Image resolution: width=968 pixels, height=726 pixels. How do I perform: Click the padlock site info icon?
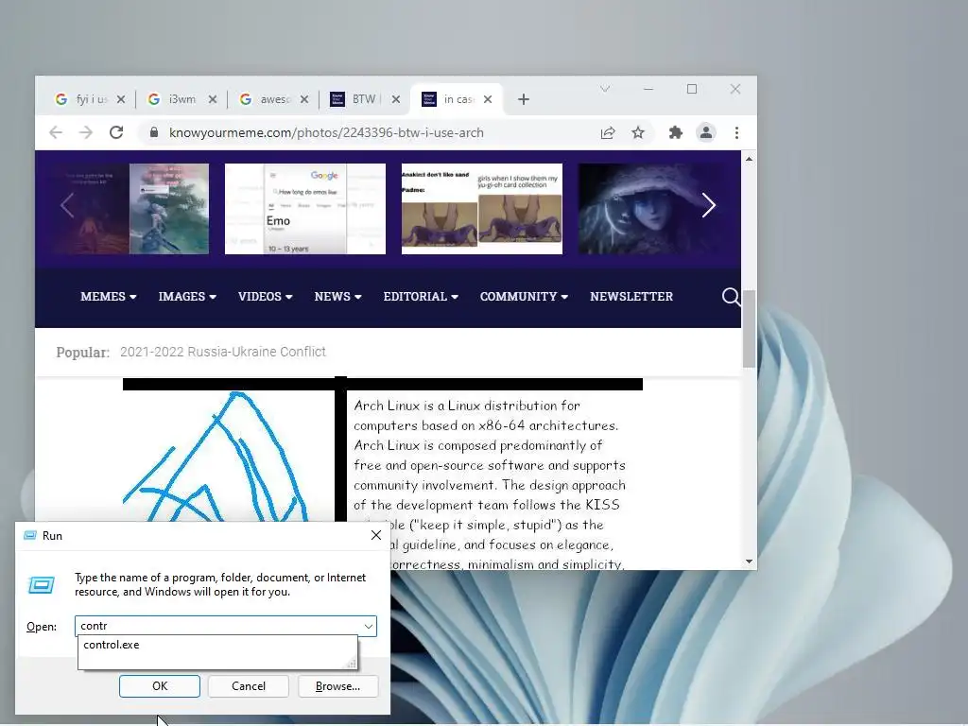(x=154, y=132)
